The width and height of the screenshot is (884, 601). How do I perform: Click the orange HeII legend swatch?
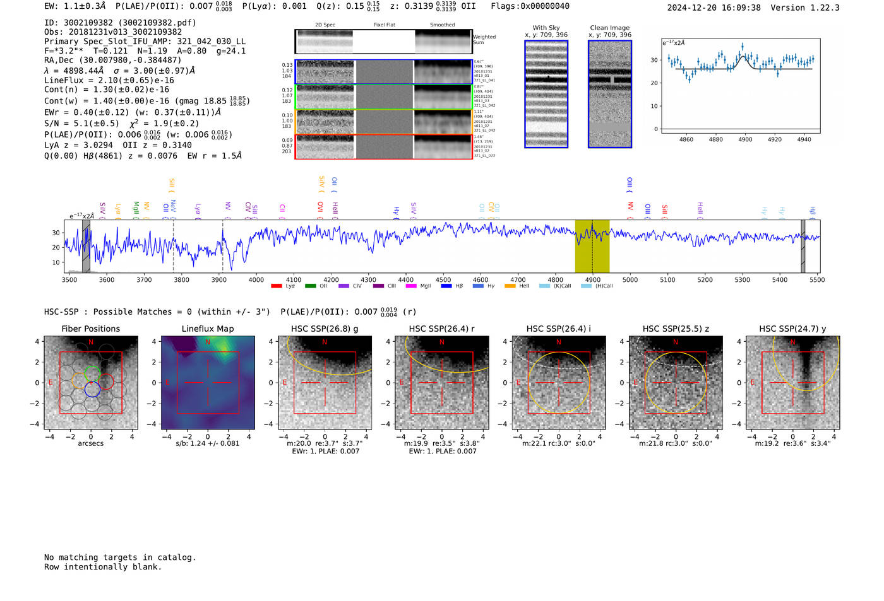pos(510,286)
